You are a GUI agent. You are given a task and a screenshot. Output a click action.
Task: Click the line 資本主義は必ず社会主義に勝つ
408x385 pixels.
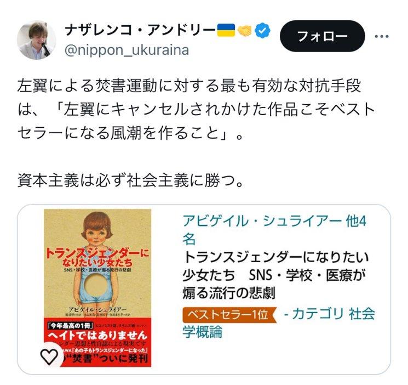tap(130, 180)
